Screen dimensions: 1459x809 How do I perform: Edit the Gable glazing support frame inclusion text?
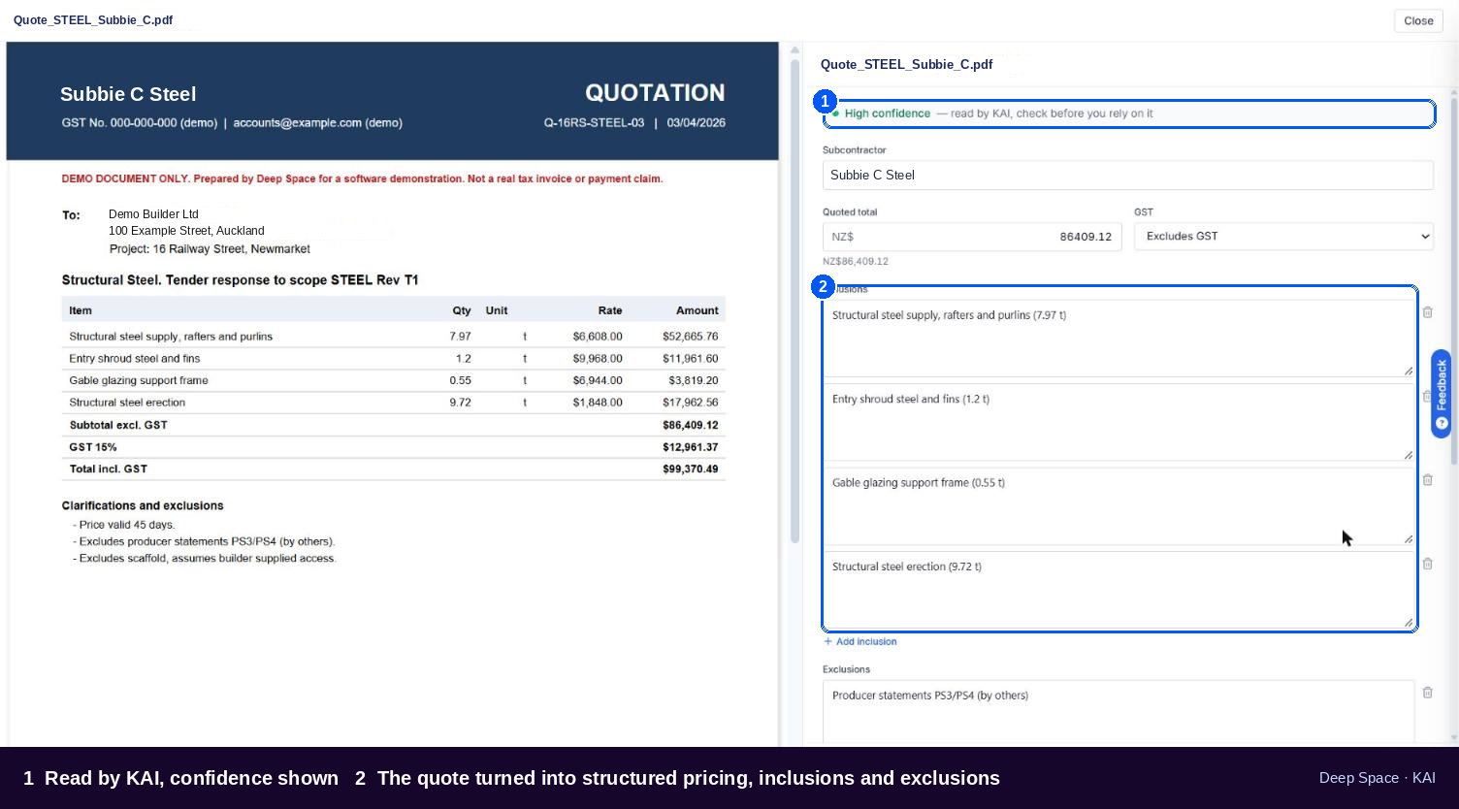(x=1119, y=505)
